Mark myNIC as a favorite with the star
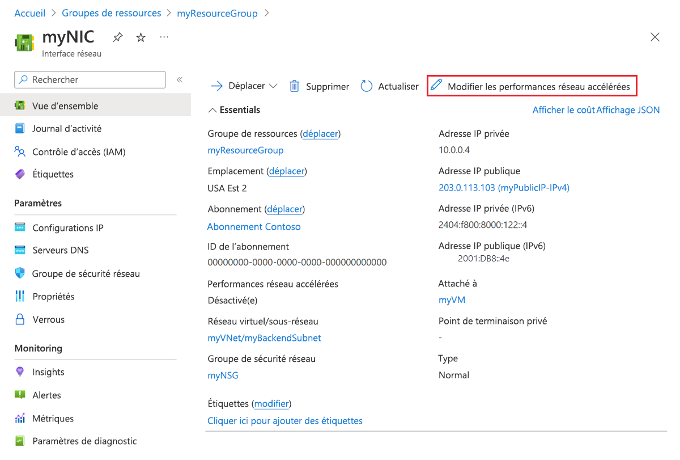Viewport: 680px width, 460px height. click(141, 38)
